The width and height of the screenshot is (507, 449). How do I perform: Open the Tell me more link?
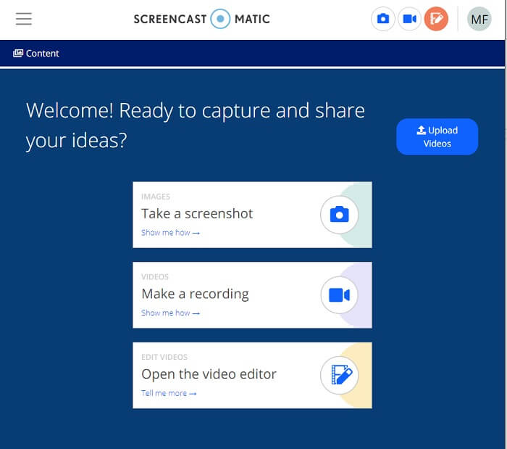(x=169, y=393)
